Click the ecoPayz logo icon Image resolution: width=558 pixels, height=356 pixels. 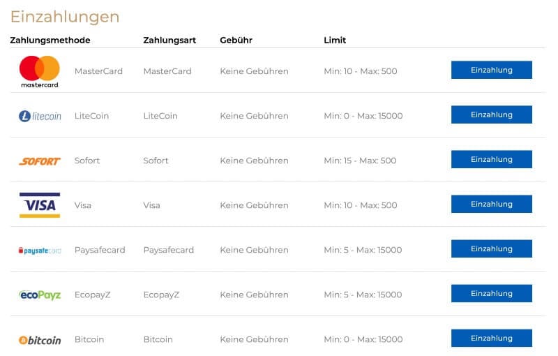40,295
